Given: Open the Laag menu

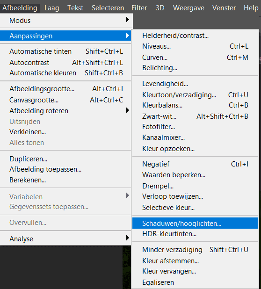Looking at the screenshot, I should coord(52,8).
